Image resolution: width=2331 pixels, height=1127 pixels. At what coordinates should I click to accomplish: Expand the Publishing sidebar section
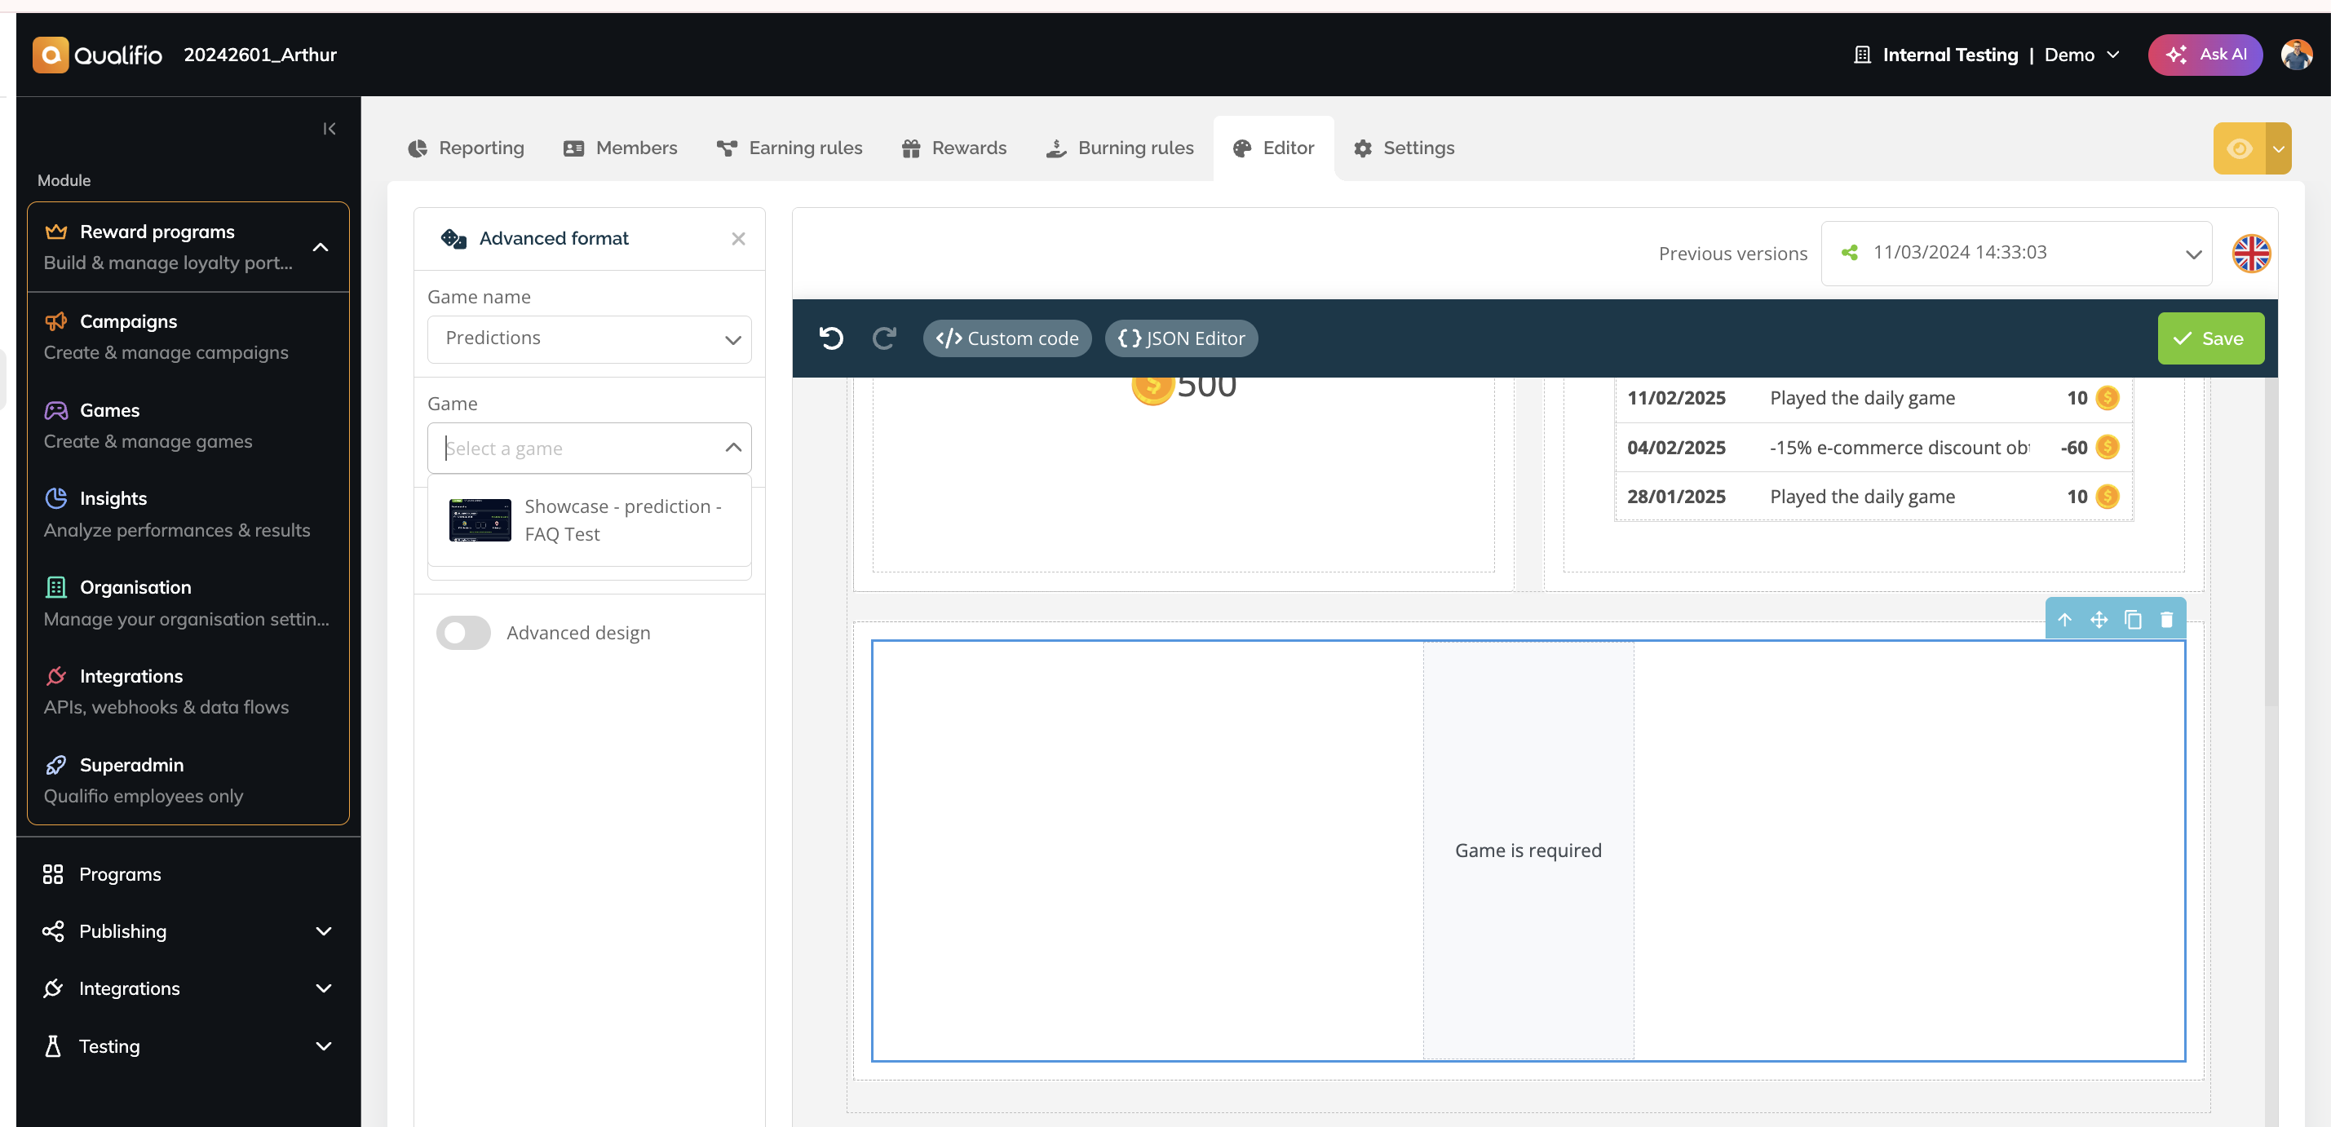click(x=188, y=930)
